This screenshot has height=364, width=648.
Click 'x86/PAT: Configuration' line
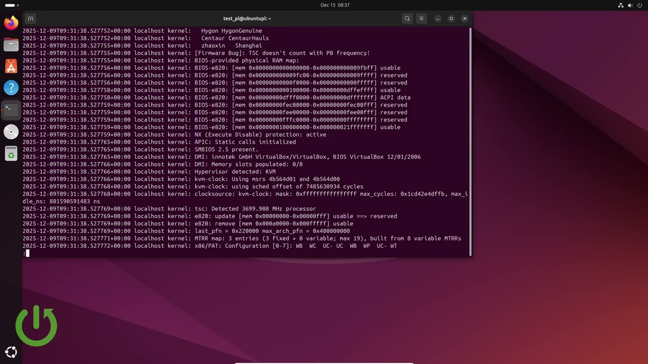210,246
